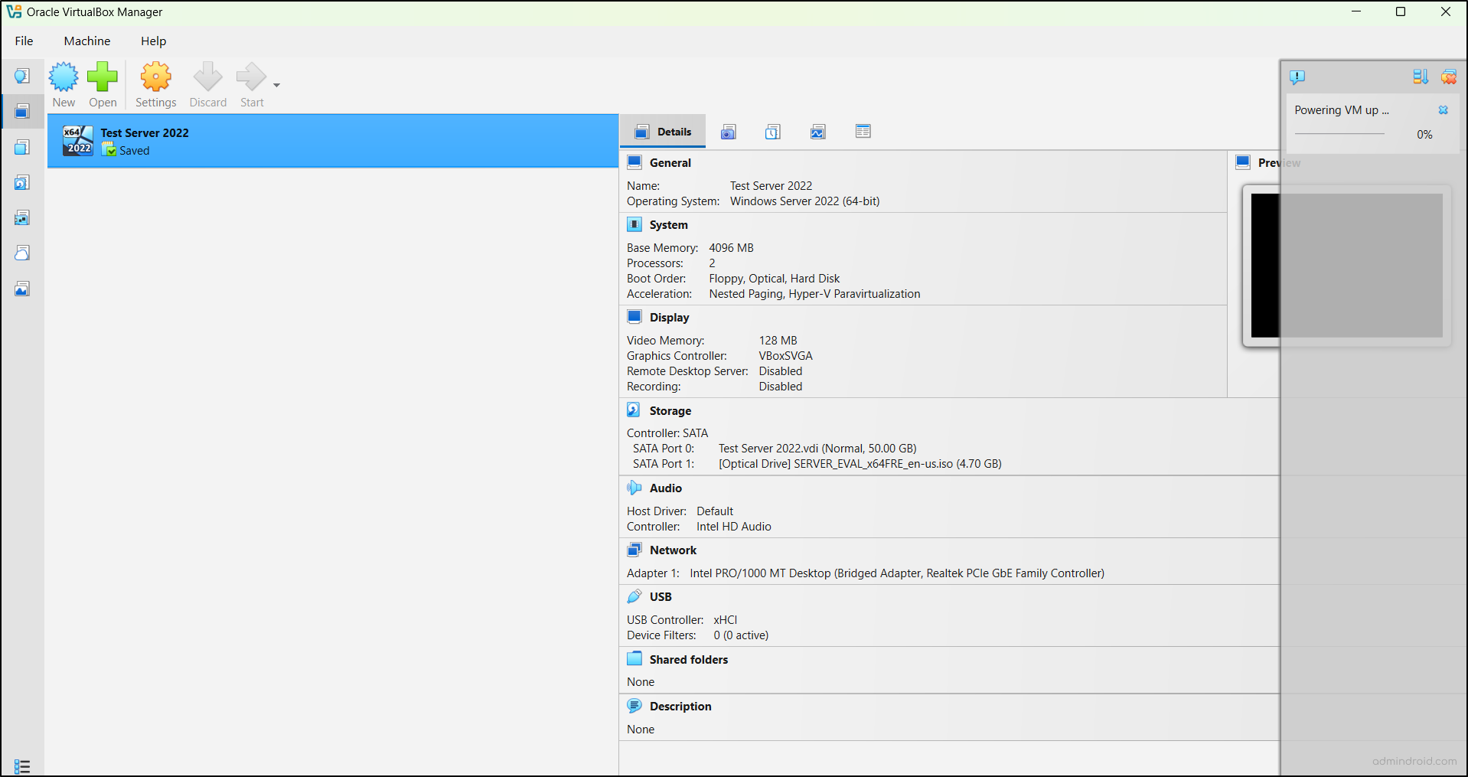Expand the Start button dropdown arrow
1468x777 pixels.
click(276, 84)
